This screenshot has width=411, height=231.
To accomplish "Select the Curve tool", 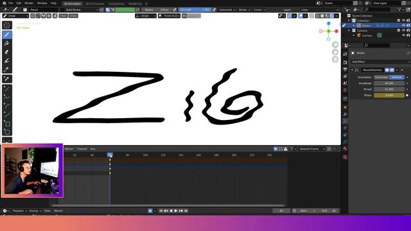I will coord(7,115).
